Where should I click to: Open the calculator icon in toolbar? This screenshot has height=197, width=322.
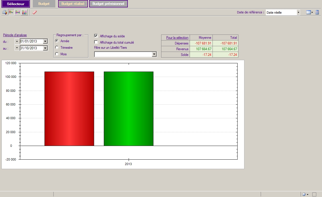point(317,12)
